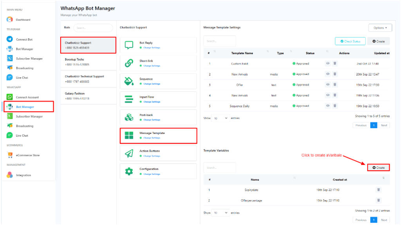Click the Check Status button
Viewport: 401px width, 225px height.
350,41
